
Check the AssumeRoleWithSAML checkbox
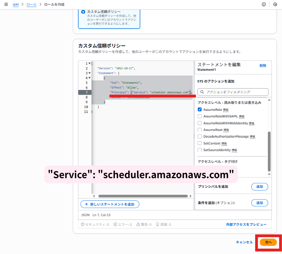click(x=199, y=116)
